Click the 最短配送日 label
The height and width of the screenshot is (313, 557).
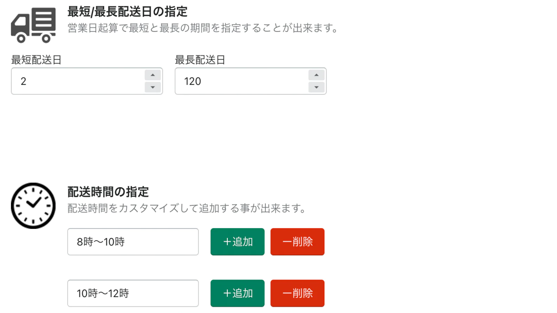[x=36, y=60]
